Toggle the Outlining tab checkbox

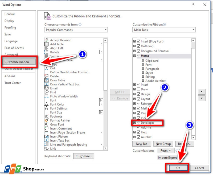[138, 46]
